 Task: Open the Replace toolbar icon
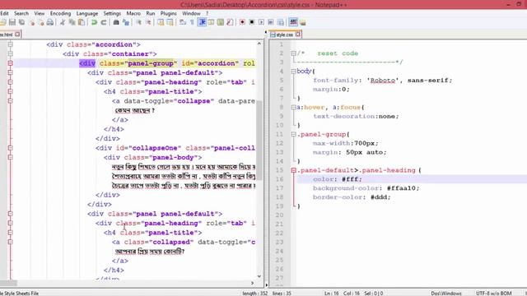point(126,22)
